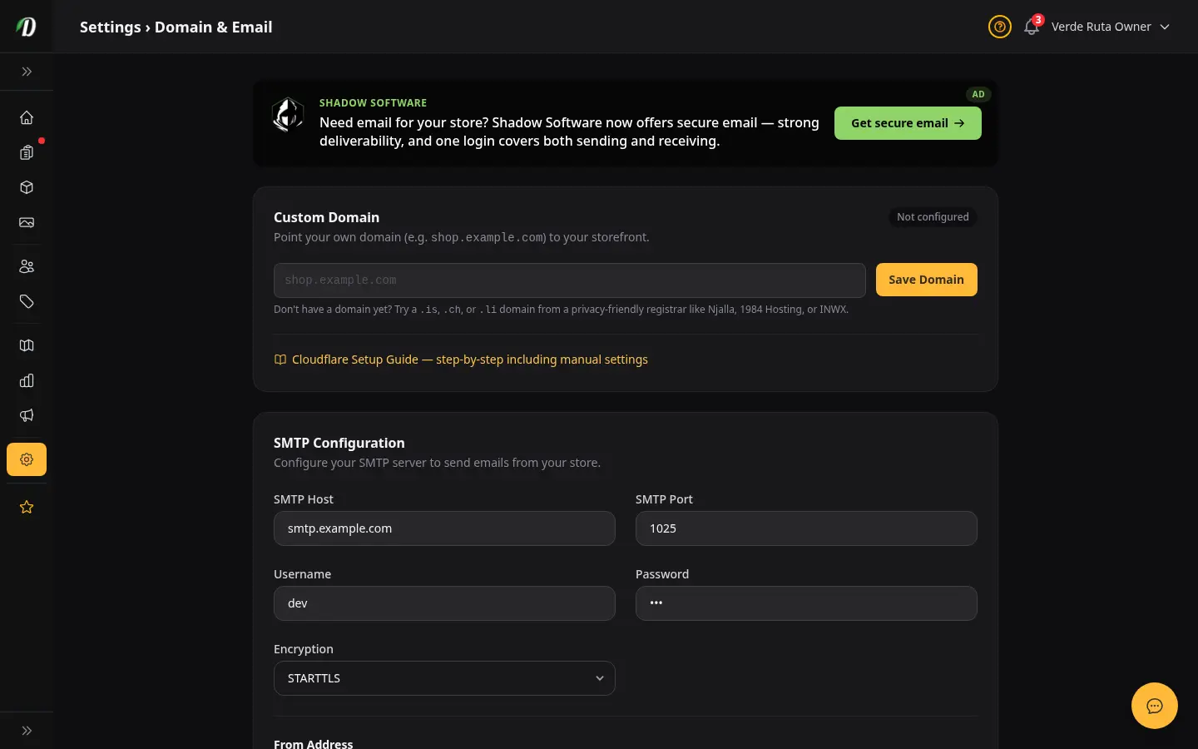Click the From Address label
The height and width of the screenshot is (749, 1198).
[313, 744]
